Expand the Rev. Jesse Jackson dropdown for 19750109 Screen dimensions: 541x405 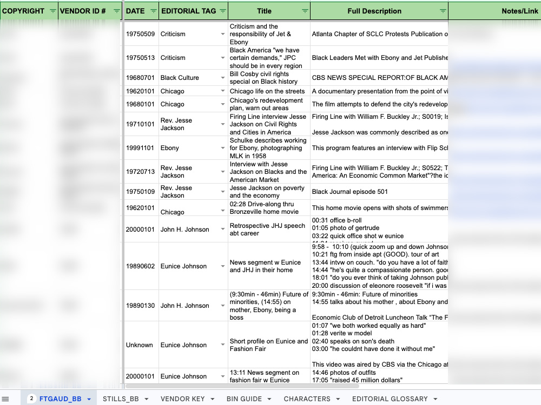point(223,192)
